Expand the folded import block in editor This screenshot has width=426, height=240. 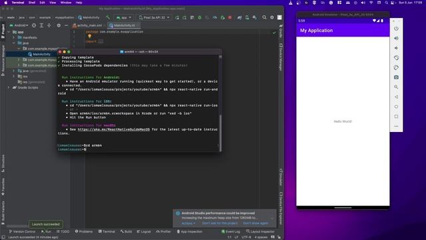(101, 41)
